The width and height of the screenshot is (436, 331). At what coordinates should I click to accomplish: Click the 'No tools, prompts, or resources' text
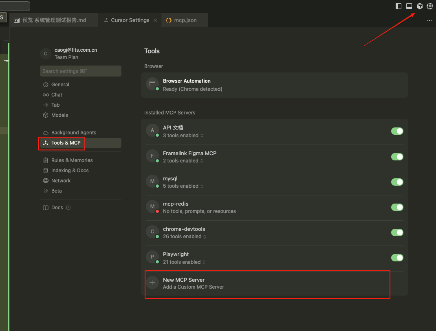pos(199,211)
